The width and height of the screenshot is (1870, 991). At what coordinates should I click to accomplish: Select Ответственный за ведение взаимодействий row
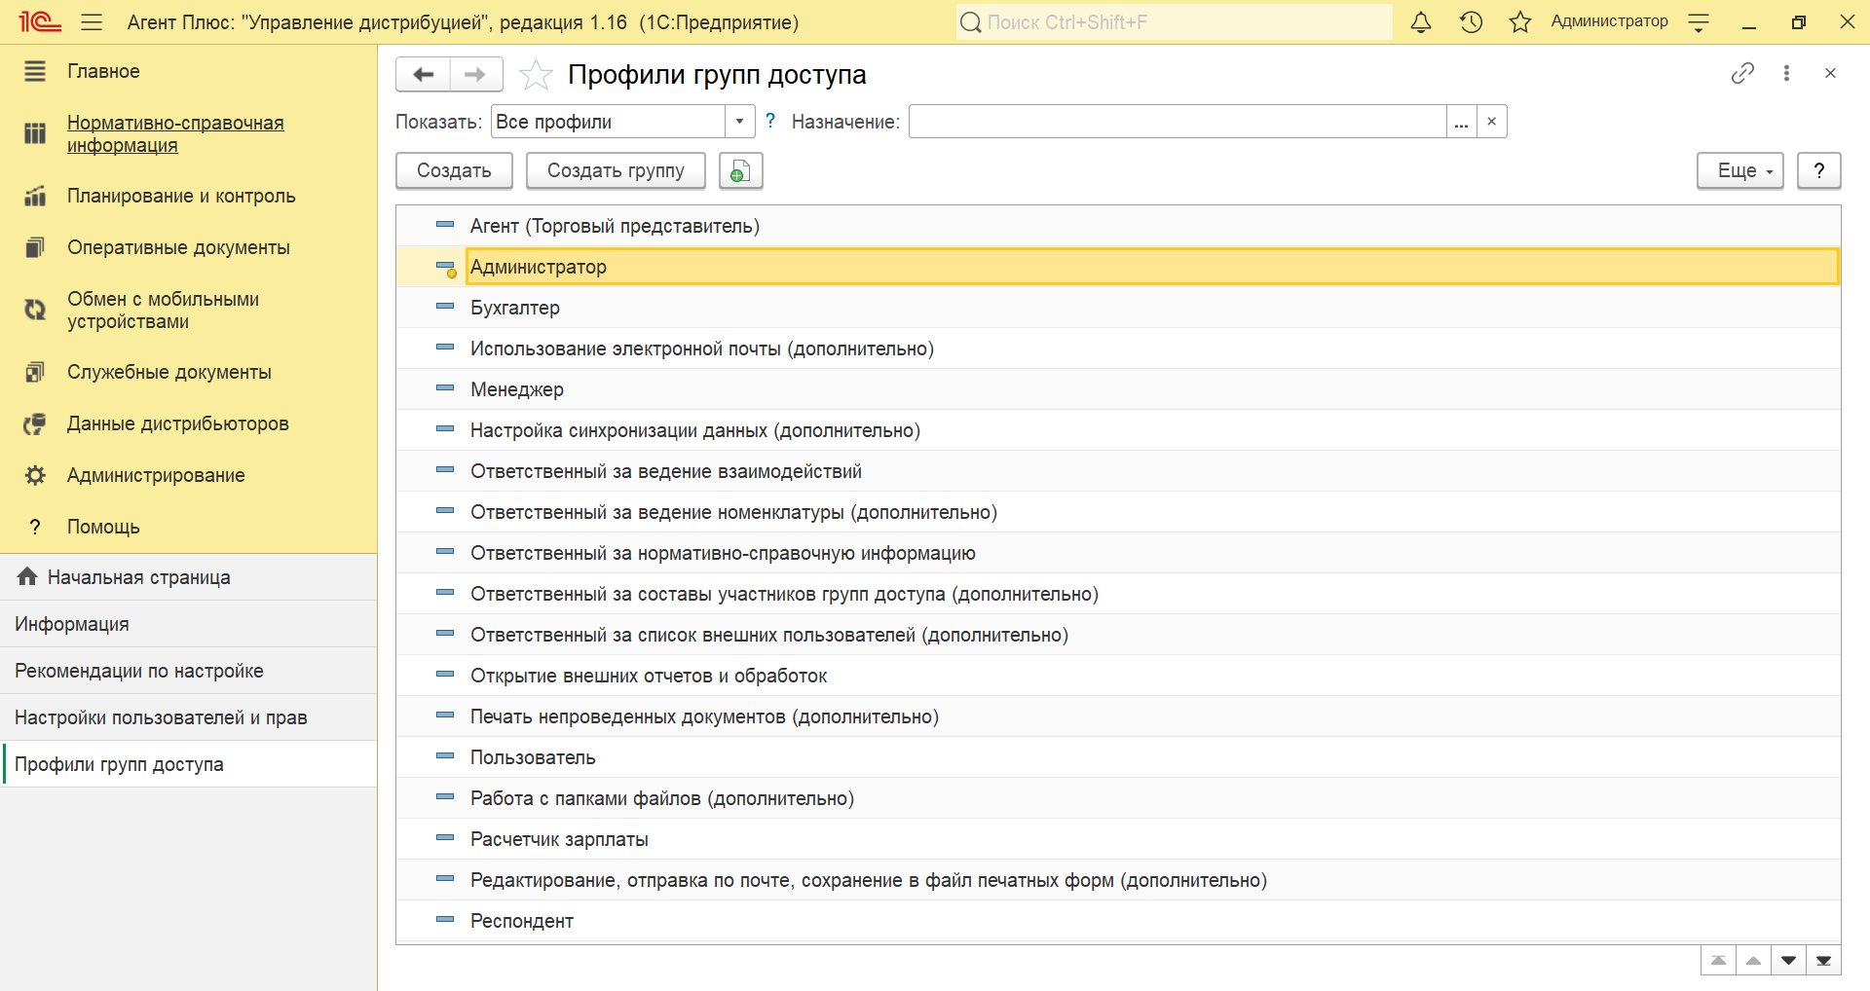[x=1118, y=471]
